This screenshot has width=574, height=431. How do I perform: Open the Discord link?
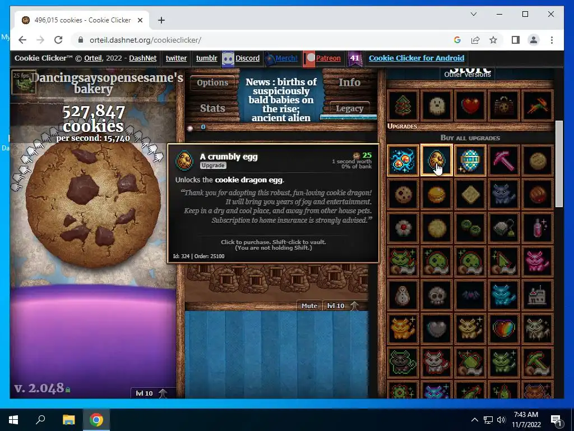[x=247, y=58]
